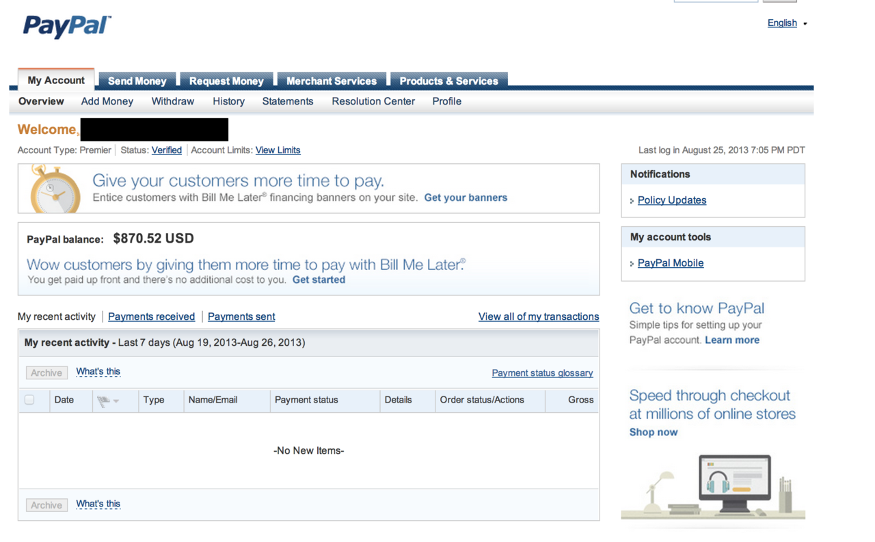Click the Wow customers Bill Me Later headline
The image size is (875, 542).
pos(246,265)
